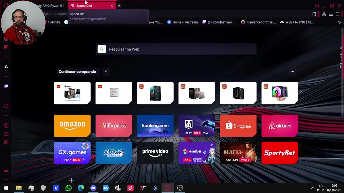344x193 pixels.
Task: Open Settings gear icon in sidebar
Action: [x=6, y=142]
